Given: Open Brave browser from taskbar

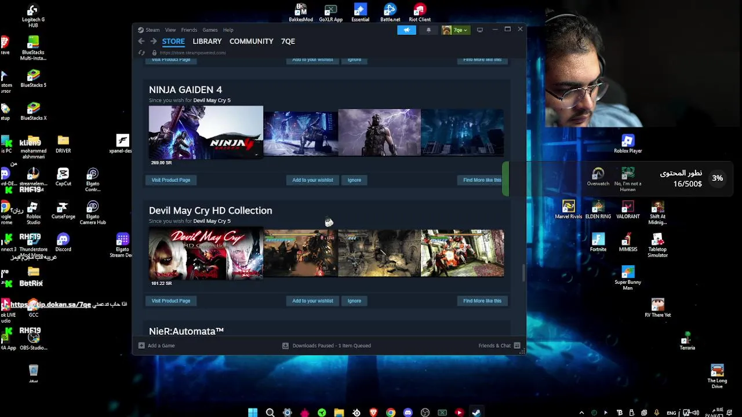Looking at the screenshot, I should click(373, 412).
